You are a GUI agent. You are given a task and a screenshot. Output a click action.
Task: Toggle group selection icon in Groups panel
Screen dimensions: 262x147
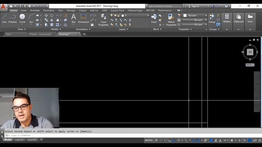218,24
